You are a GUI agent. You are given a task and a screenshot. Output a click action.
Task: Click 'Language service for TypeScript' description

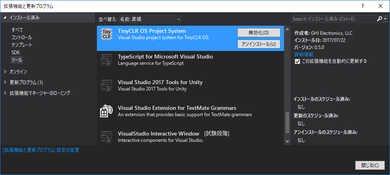coord(151,63)
